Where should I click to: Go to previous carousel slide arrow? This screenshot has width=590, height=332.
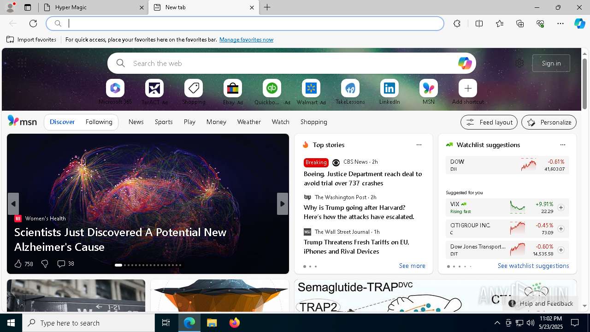click(13, 204)
